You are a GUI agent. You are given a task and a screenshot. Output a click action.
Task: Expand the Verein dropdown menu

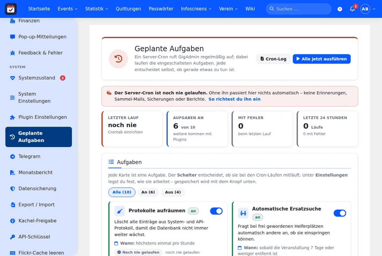point(228,9)
